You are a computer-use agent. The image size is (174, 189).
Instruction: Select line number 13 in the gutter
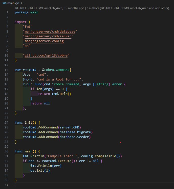tap(7, 70)
